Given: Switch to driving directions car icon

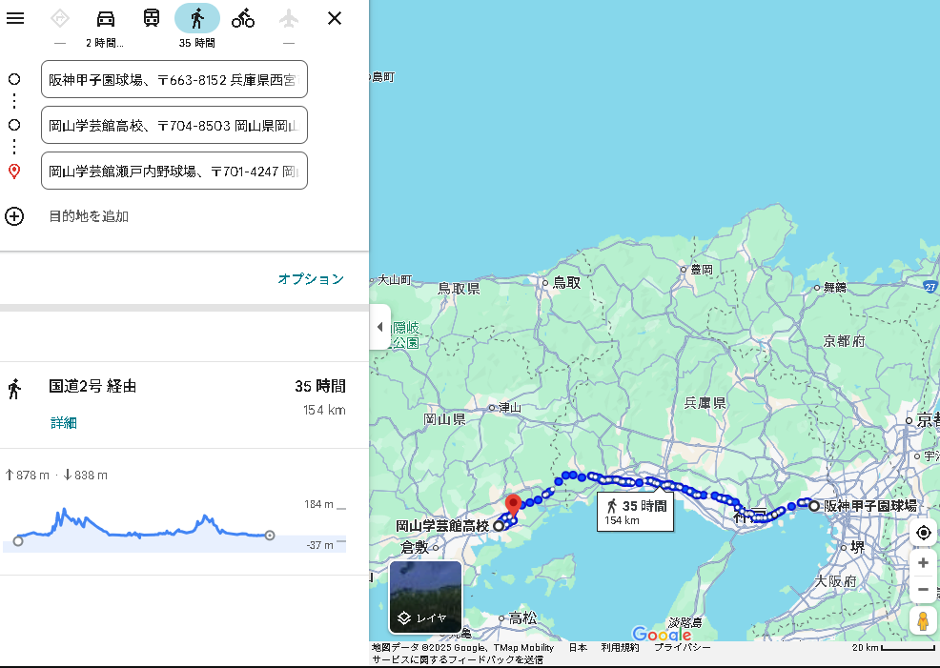Looking at the screenshot, I should pyautogui.click(x=106, y=18).
